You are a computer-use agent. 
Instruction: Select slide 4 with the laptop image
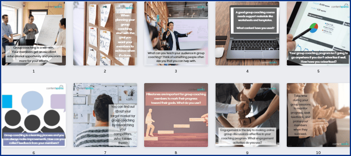[x=247, y=33]
